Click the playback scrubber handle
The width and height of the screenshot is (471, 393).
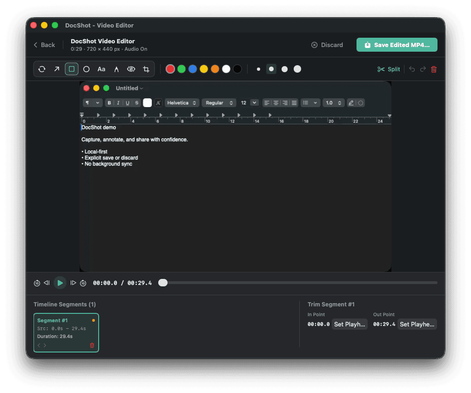163,283
